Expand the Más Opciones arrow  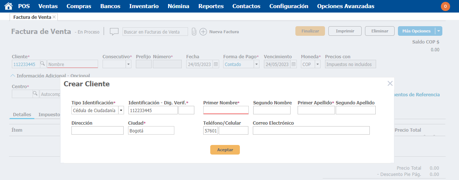439,31
